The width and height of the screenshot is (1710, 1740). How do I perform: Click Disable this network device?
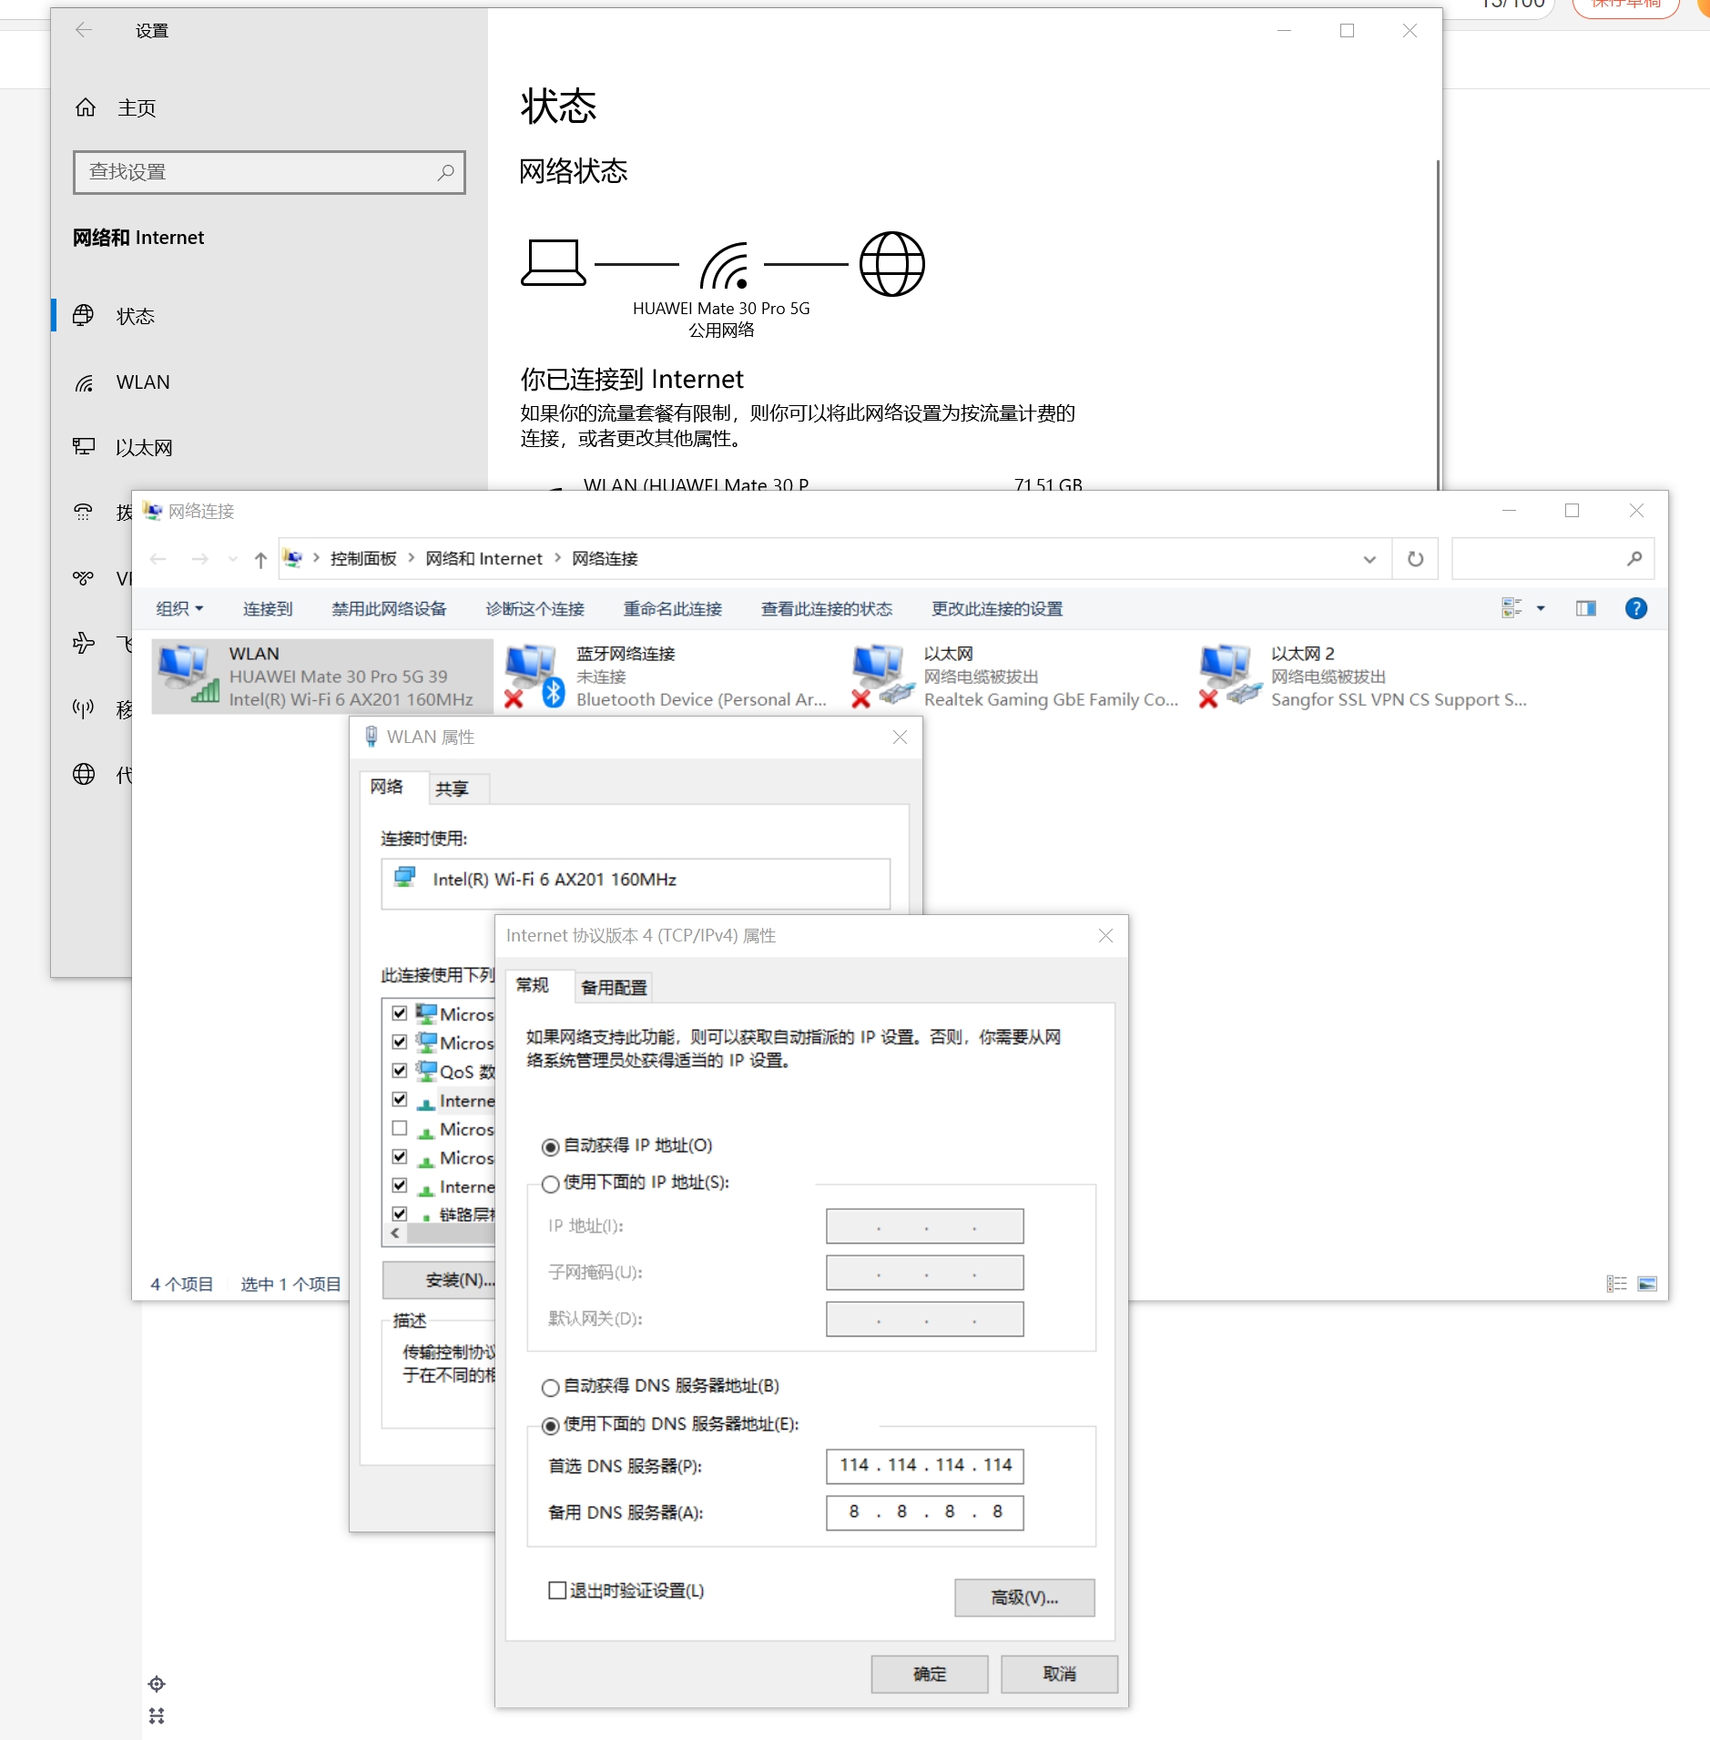pyautogui.click(x=389, y=608)
